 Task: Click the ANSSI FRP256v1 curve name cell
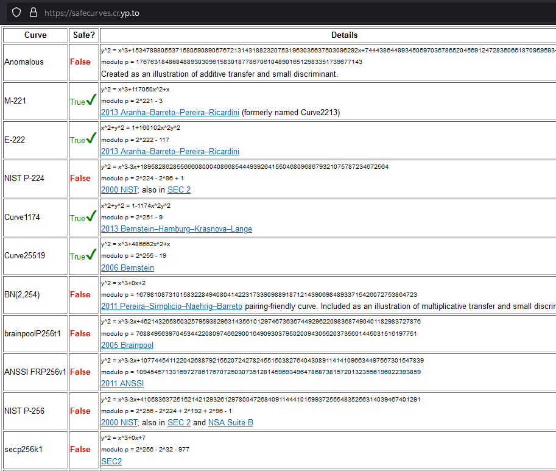35,372
